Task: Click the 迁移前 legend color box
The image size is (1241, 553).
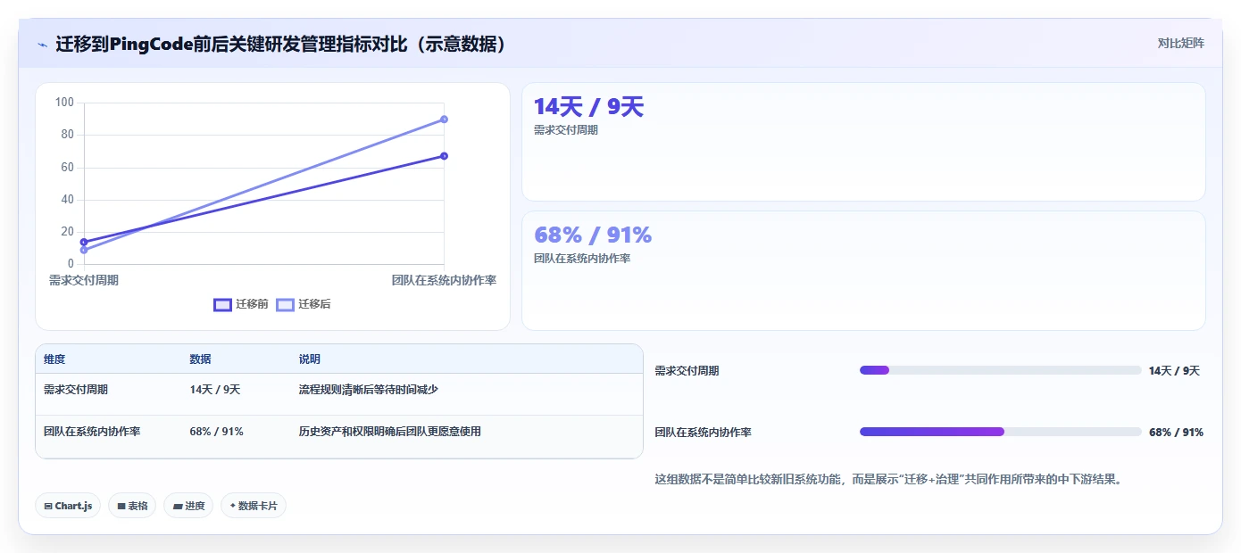Action: [222, 305]
